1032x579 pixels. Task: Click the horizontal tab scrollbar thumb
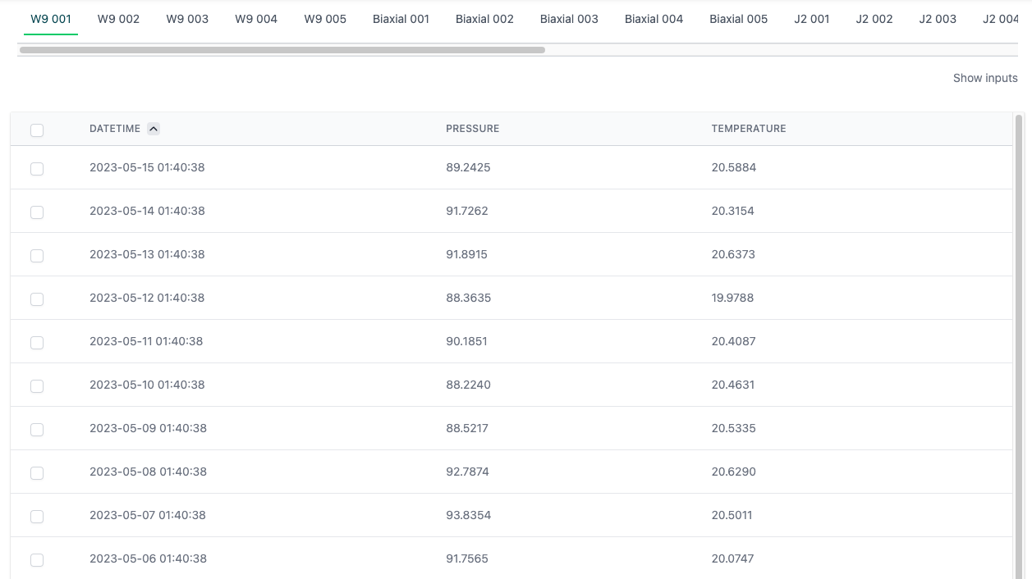tap(282, 50)
